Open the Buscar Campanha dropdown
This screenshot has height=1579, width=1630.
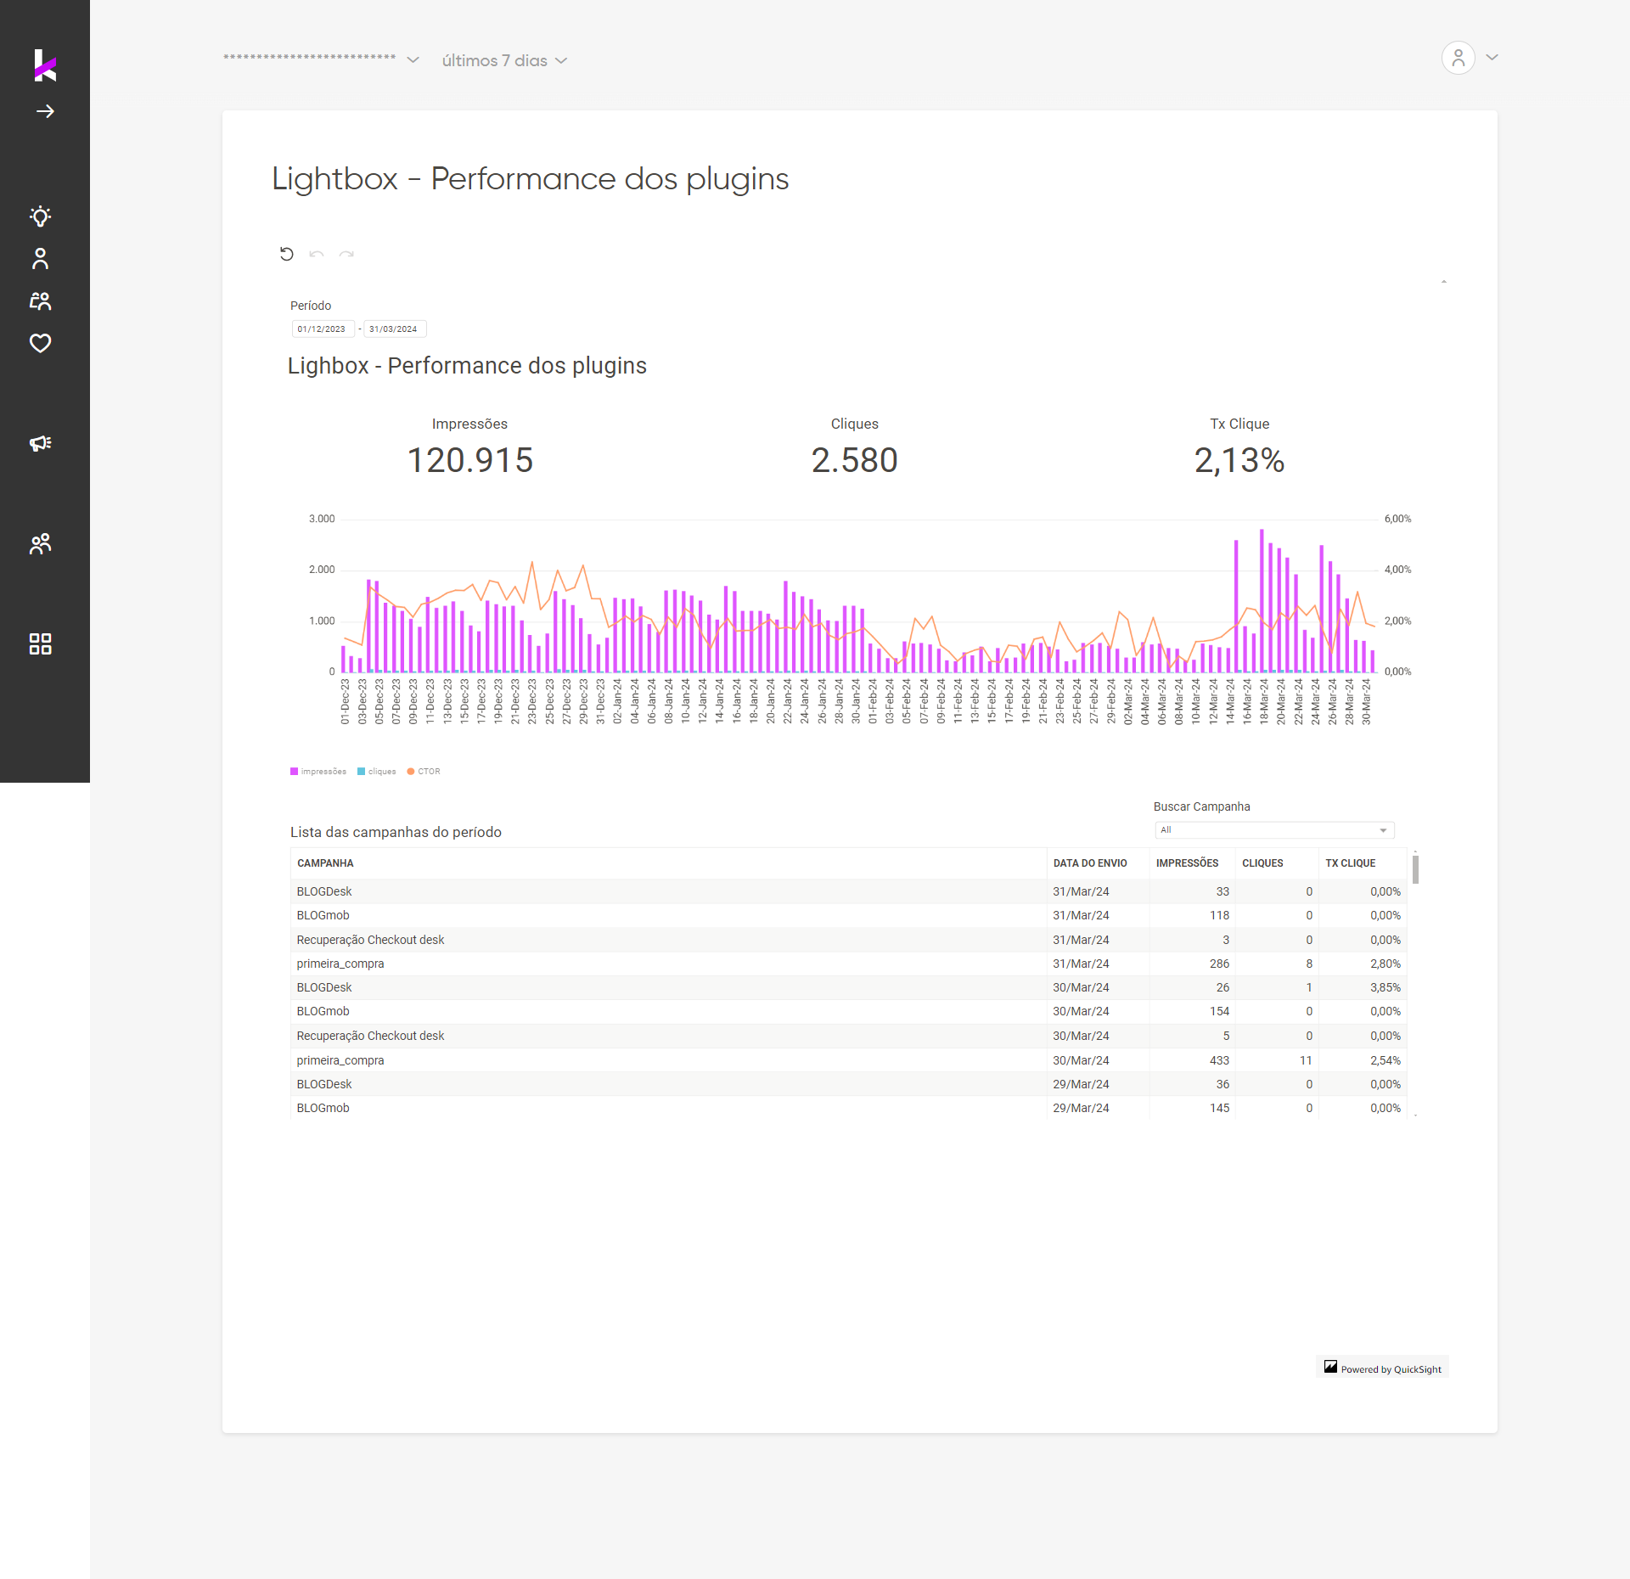pyautogui.click(x=1273, y=830)
